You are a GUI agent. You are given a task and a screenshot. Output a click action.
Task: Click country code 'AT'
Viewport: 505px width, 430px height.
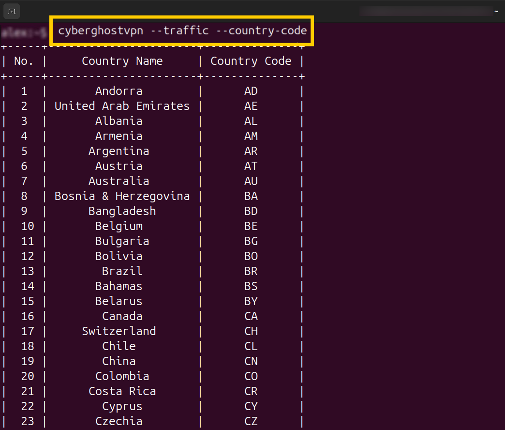coord(251,166)
